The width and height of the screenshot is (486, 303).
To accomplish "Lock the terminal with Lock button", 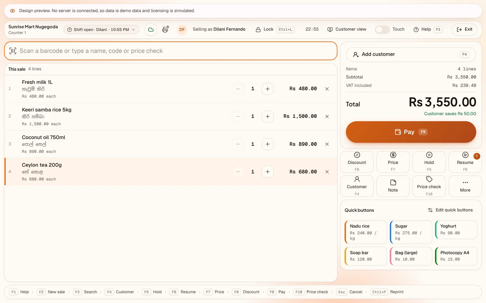I will pos(275,29).
